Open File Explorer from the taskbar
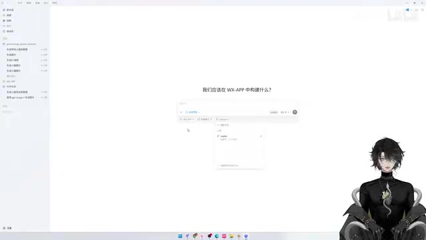 coord(232,236)
